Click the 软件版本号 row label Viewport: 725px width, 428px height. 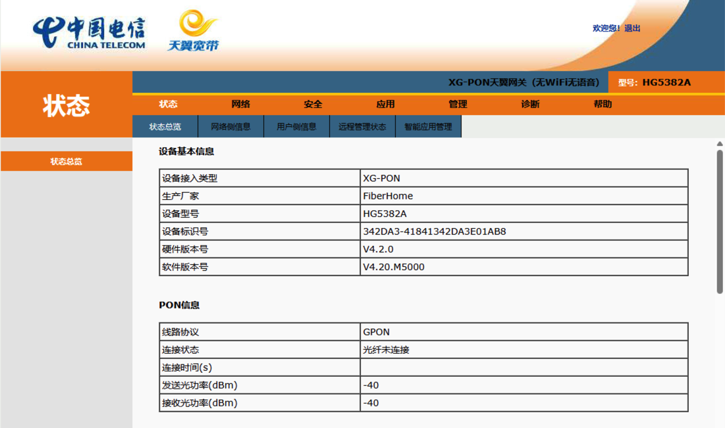coord(185,267)
